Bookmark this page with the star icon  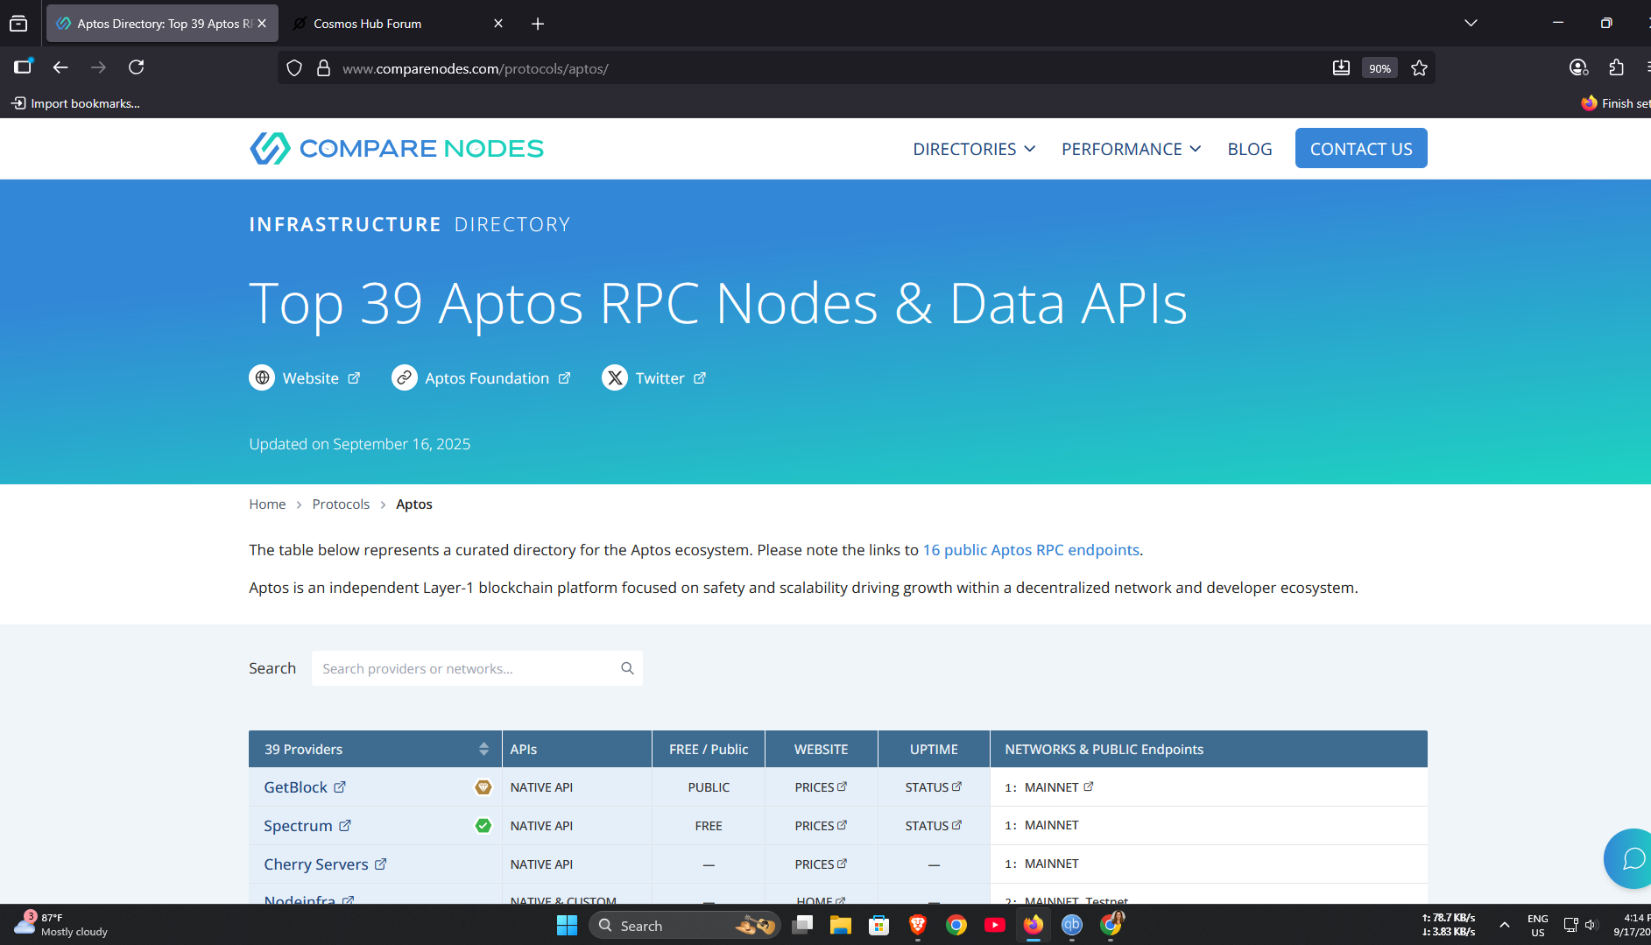1419,68
